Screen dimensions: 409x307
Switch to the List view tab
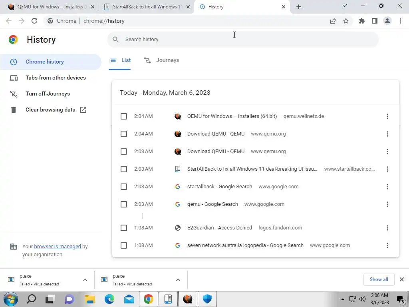click(x=120, y=60)
